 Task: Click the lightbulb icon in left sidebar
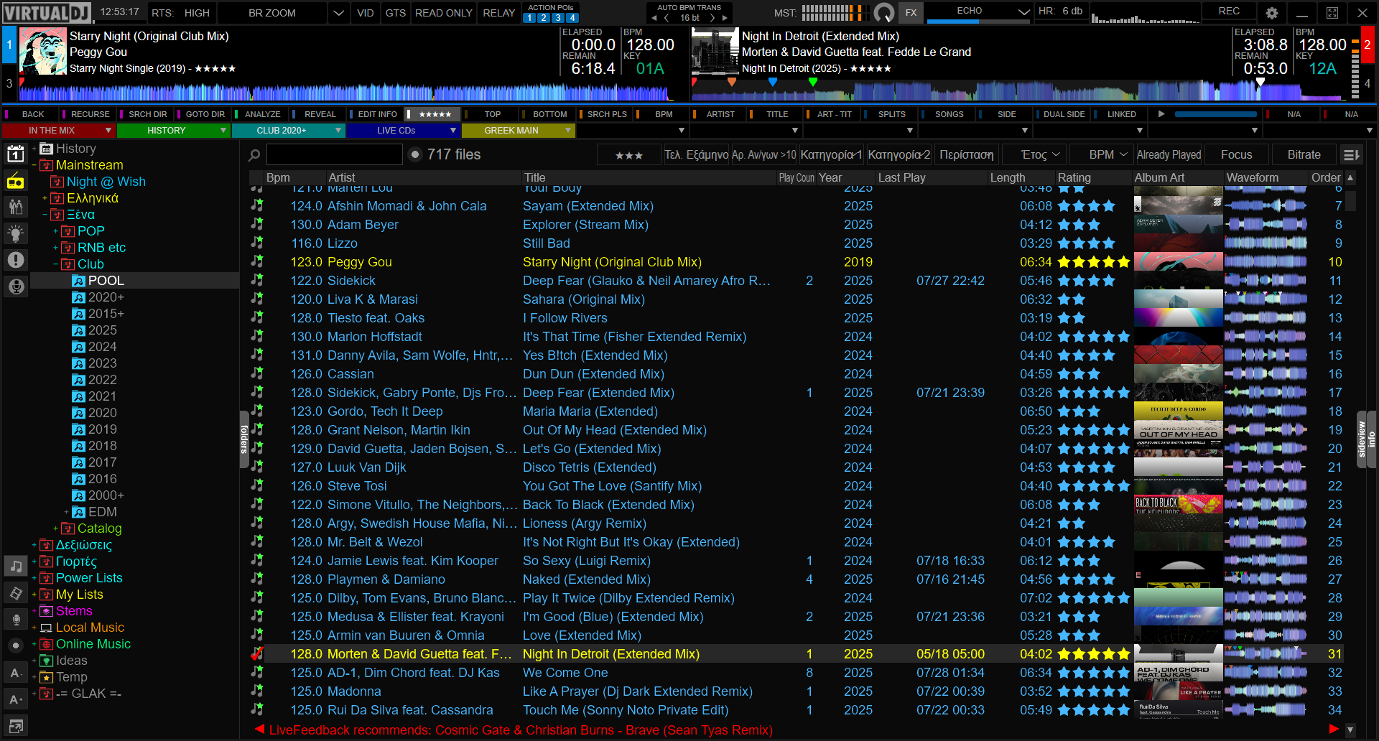15,233
